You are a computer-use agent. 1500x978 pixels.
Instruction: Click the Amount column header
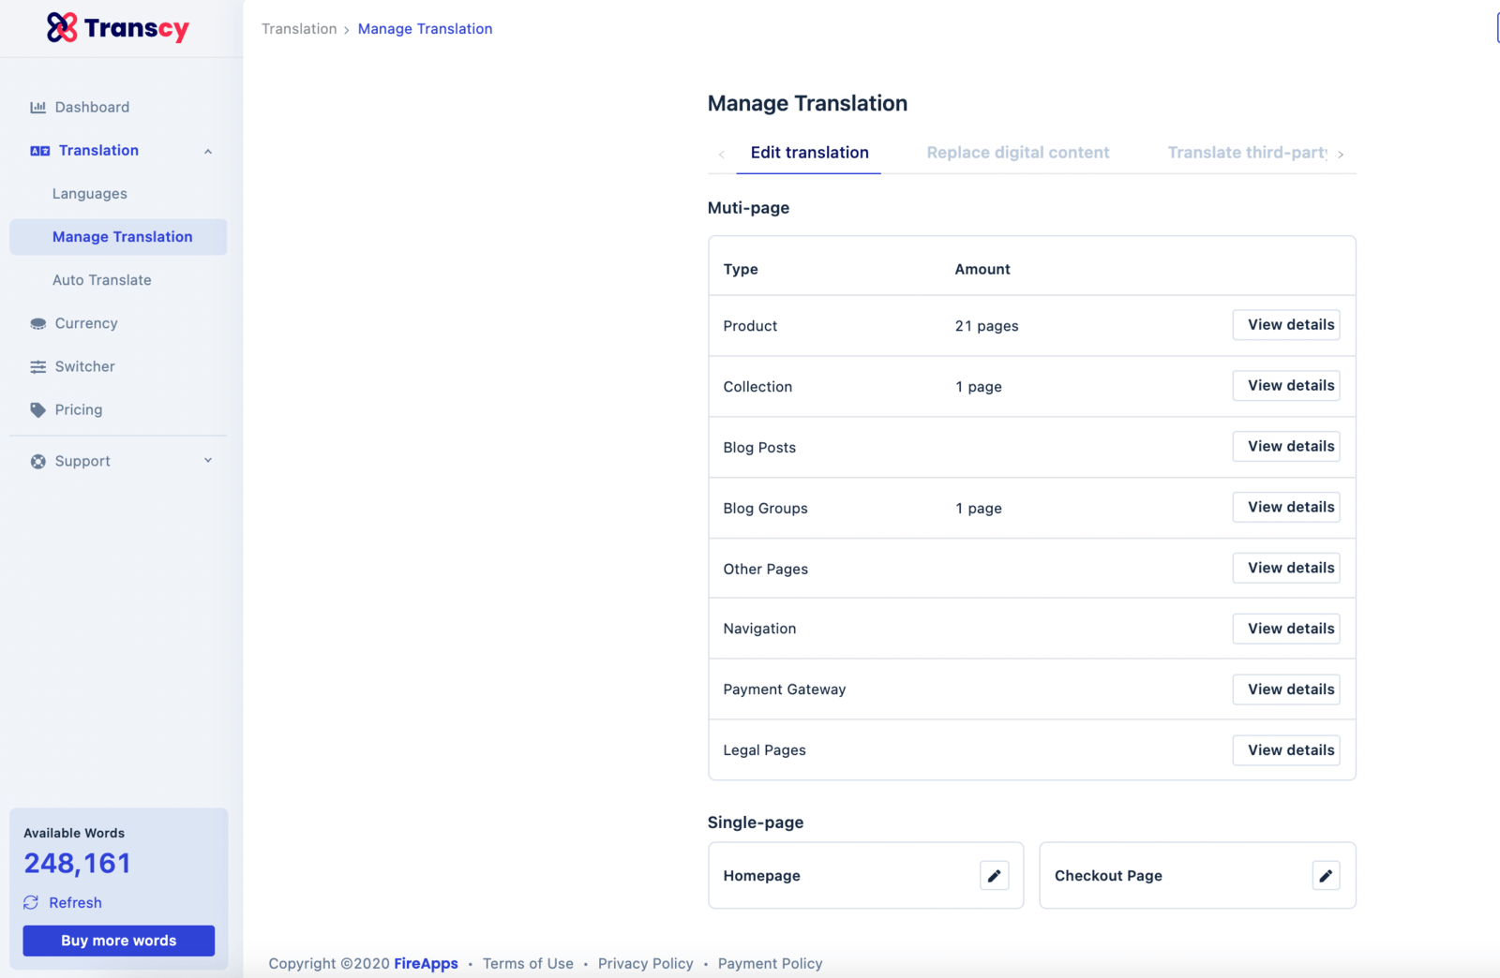pyautogui.click(x=982, y=269)
